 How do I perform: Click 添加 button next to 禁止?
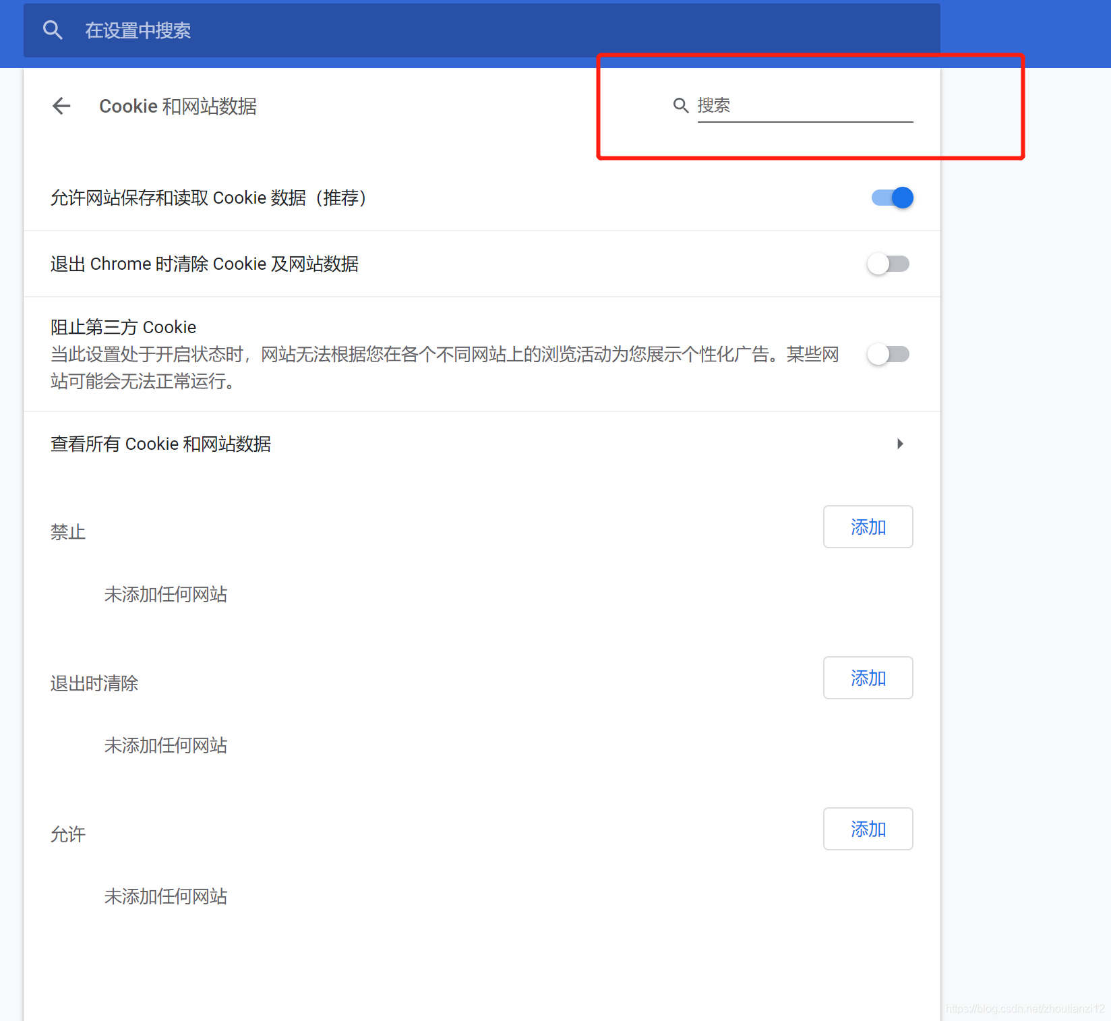868,527
